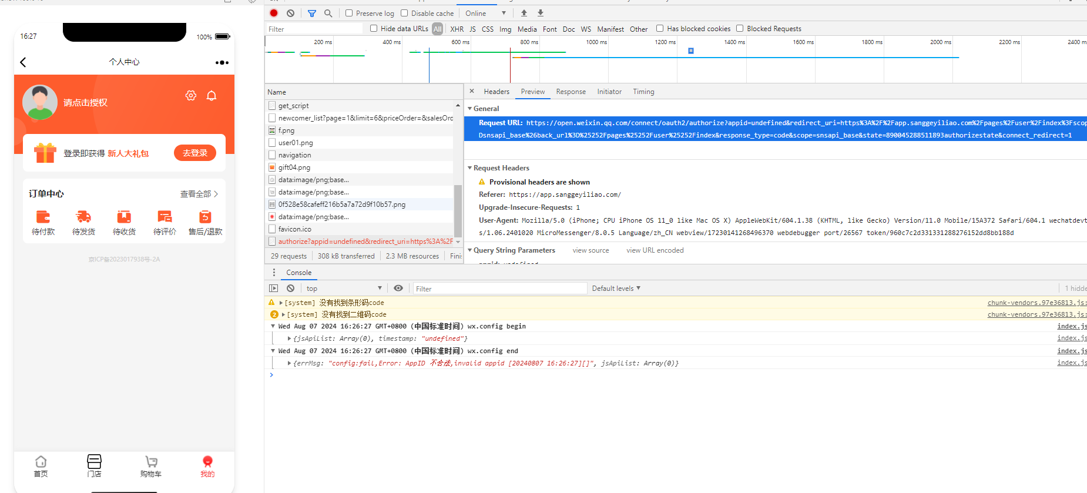This screenshot has height=493, width=1087.
Task: Select the Console drawer tab
Action: pyautogui.click(x=298, y=273)
